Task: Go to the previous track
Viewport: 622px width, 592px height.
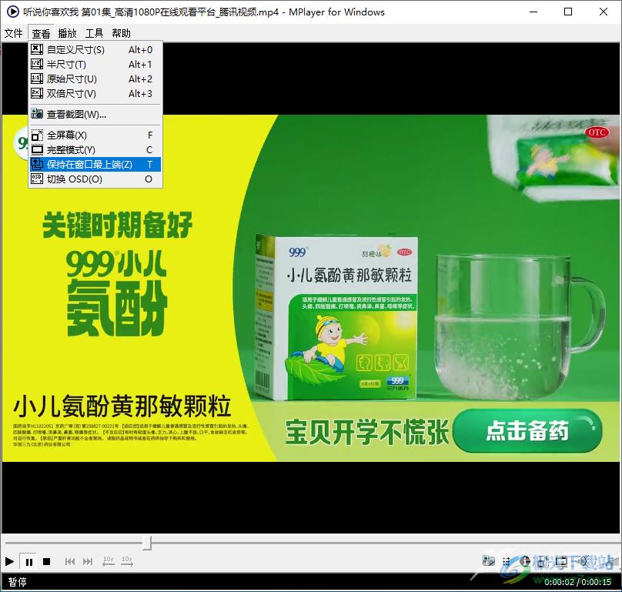Action: pos(70,561)
